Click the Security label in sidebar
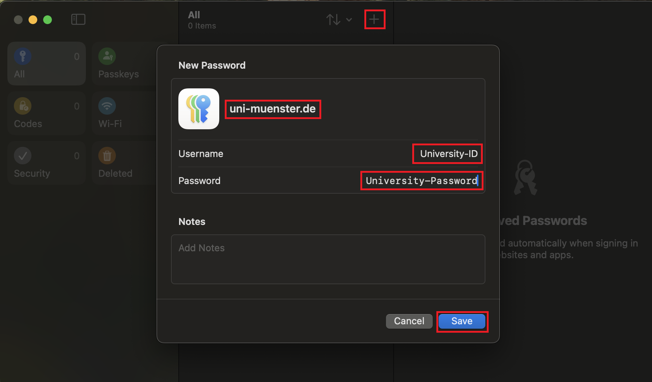The width and height of the screenshot is (652, 382). (x=32, y=173)
